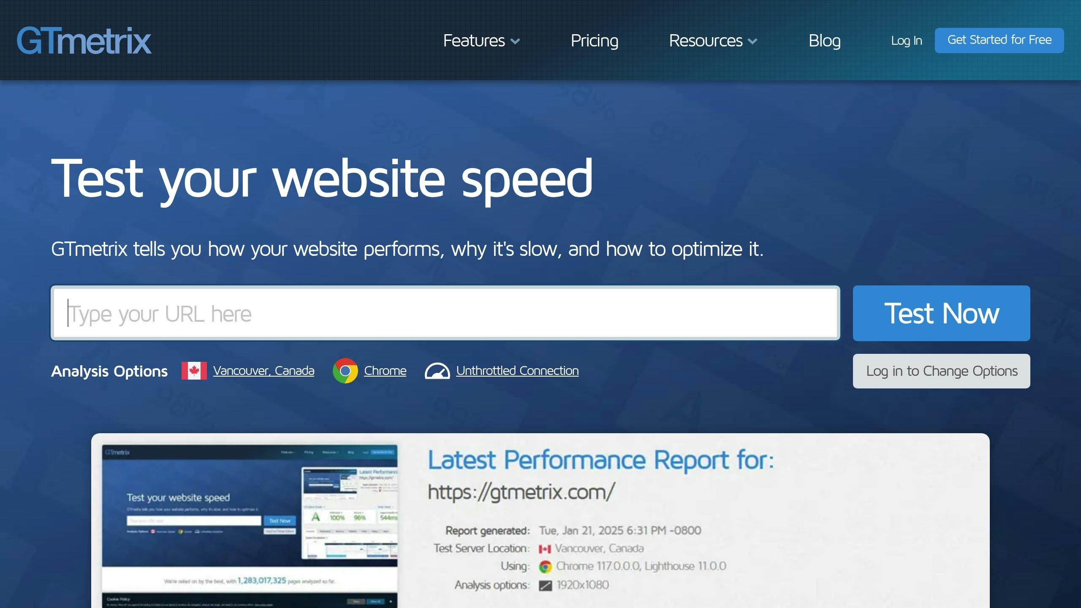Image resolution: width=1081 pixels, height=608 pixels.
Task: Click the Chrome icon beside Chrome 117.0.0.0
Action: (545, 567)
